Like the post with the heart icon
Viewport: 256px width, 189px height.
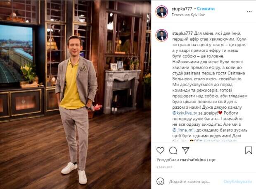pyautogui.click(x=160, y=150)
